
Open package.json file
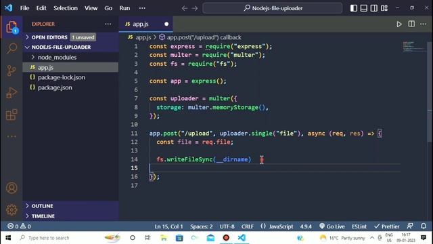[x=70, y=87]
